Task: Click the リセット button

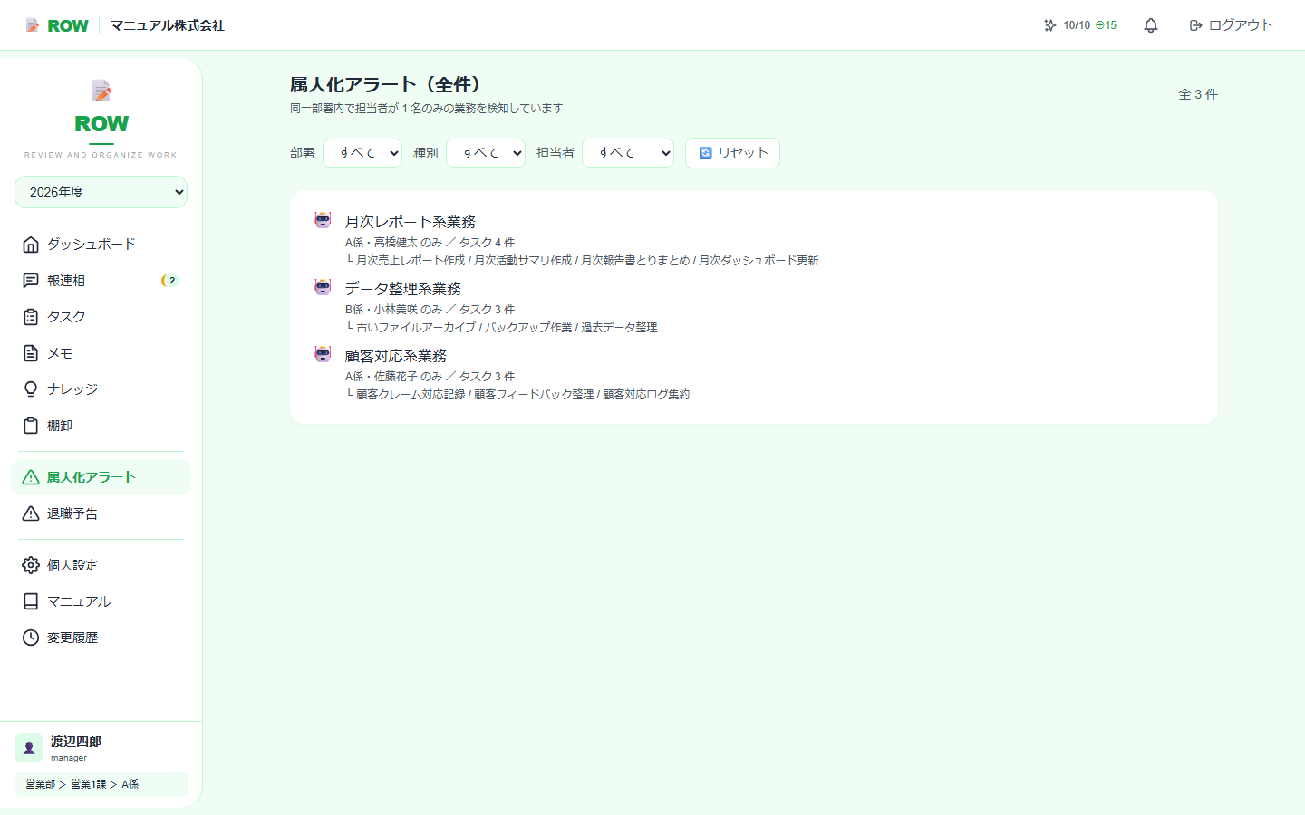Action: pyautogui.click(x=732, y=153)
